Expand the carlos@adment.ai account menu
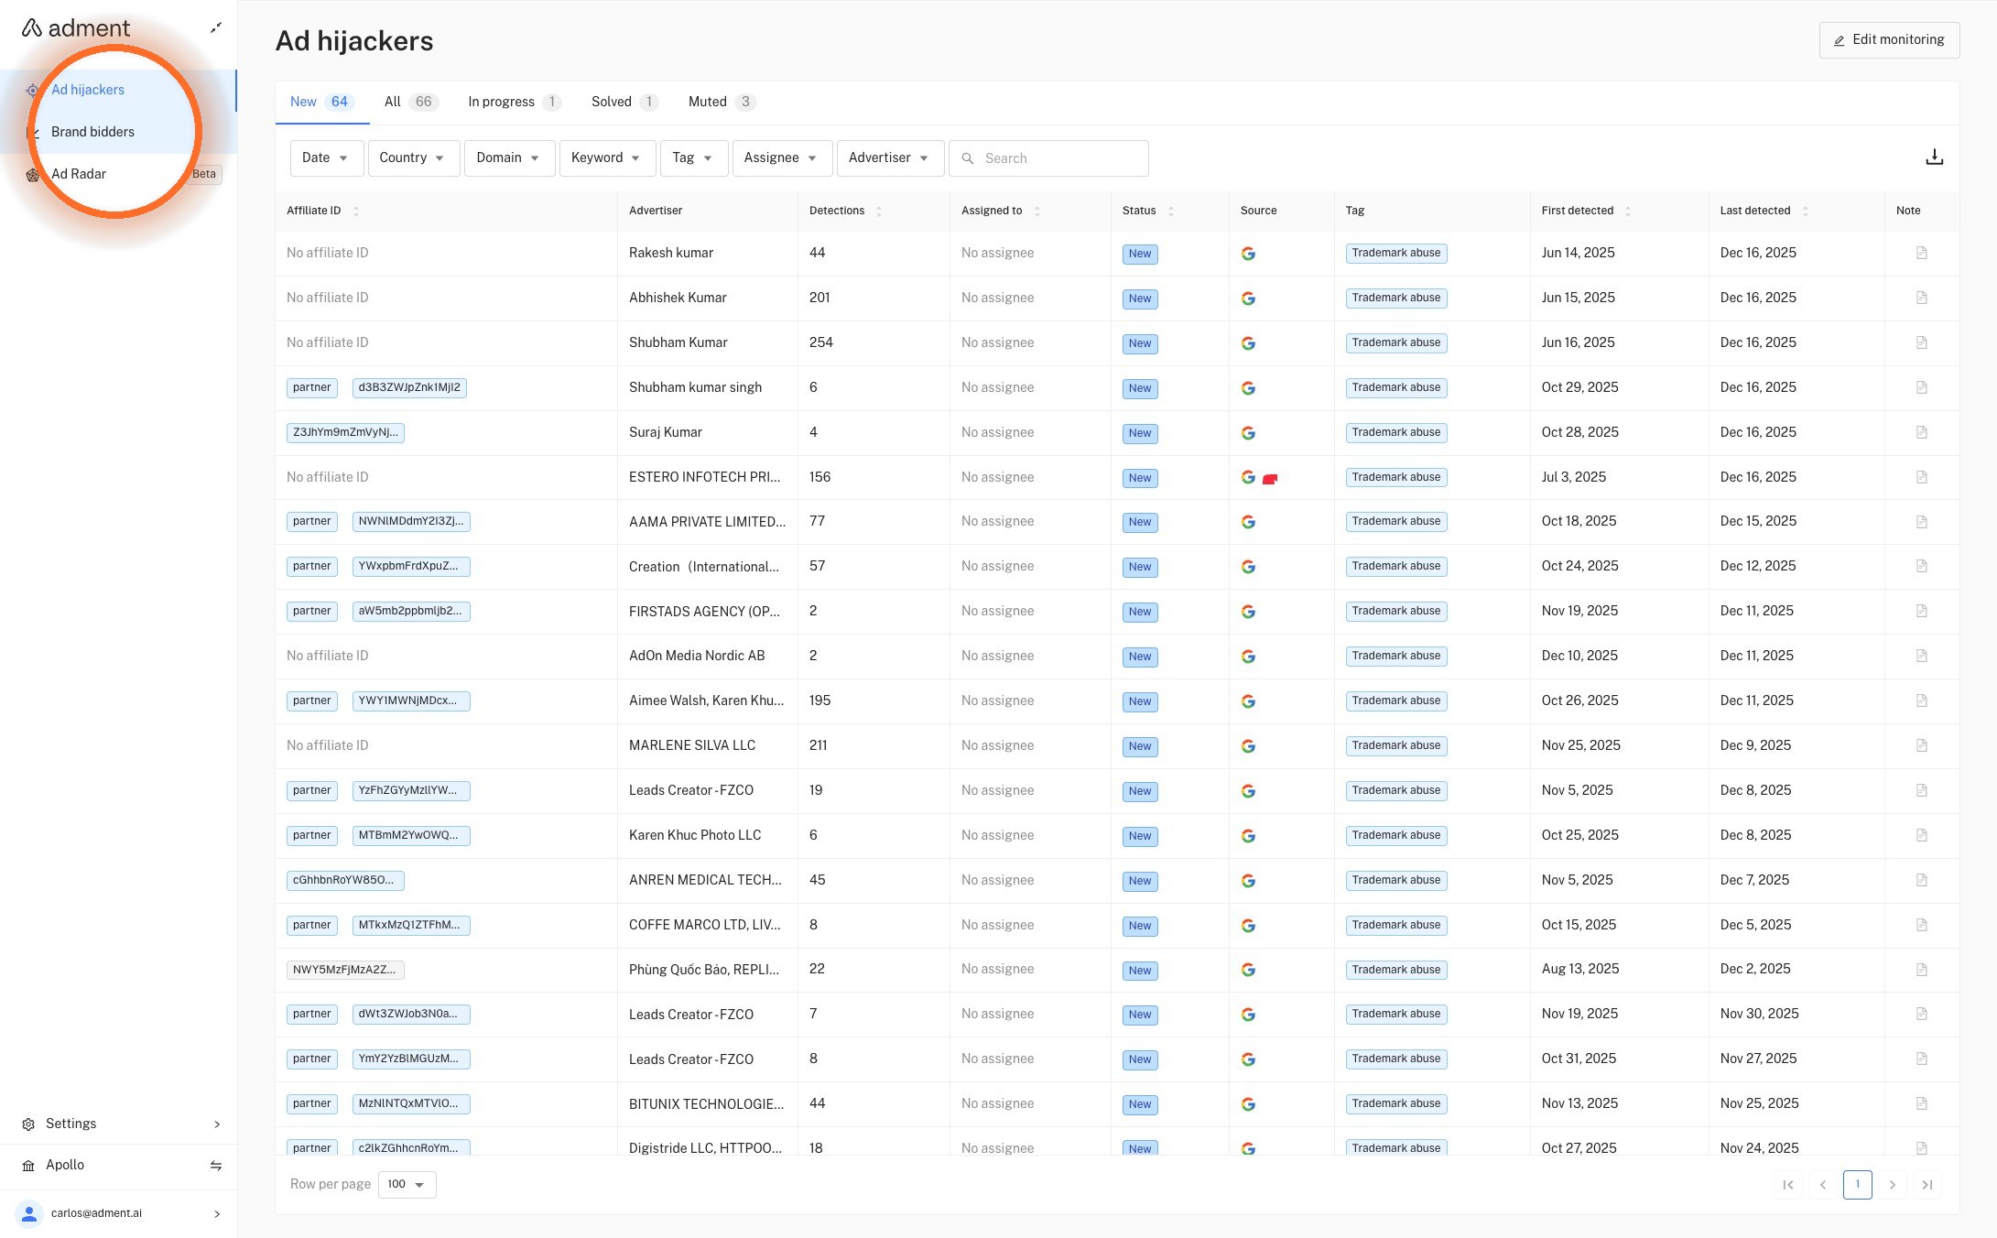1997x1238 pixels. [217, 1214]
